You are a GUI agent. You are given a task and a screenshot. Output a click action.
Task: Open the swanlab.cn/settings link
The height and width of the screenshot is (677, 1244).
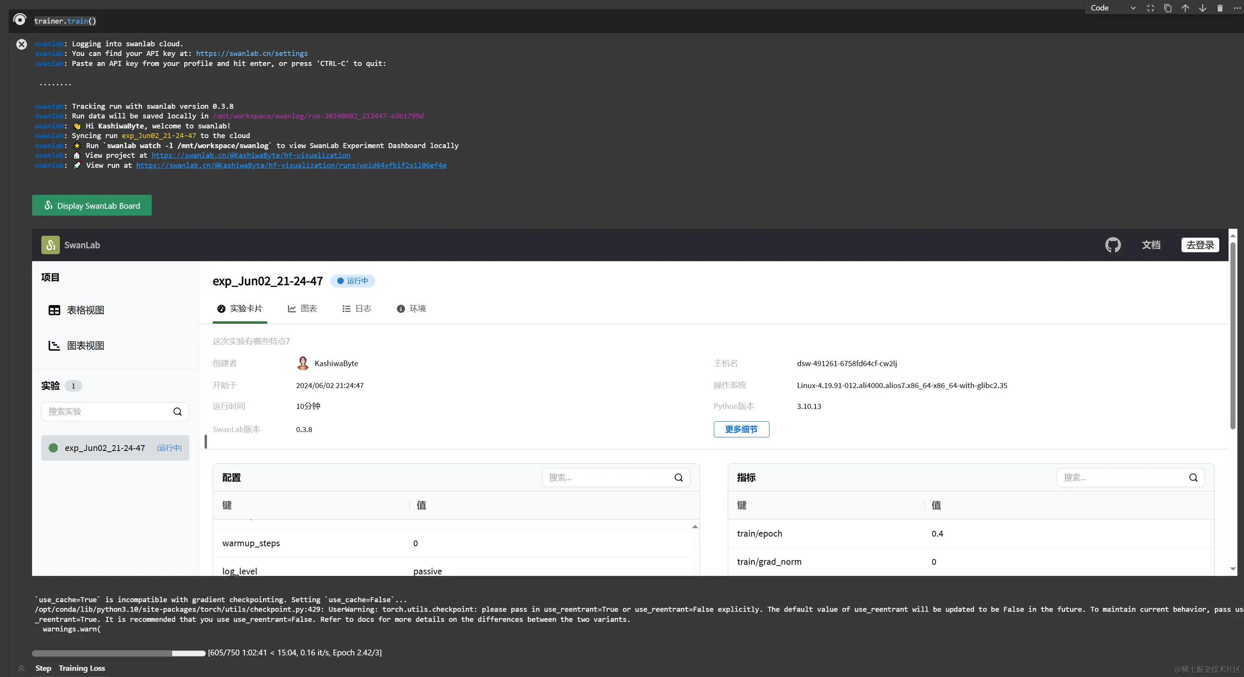point(252,53)
